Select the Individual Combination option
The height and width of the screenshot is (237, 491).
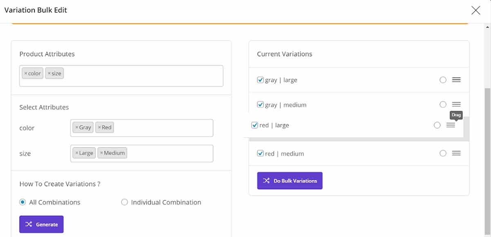click(x=124, y=202)
